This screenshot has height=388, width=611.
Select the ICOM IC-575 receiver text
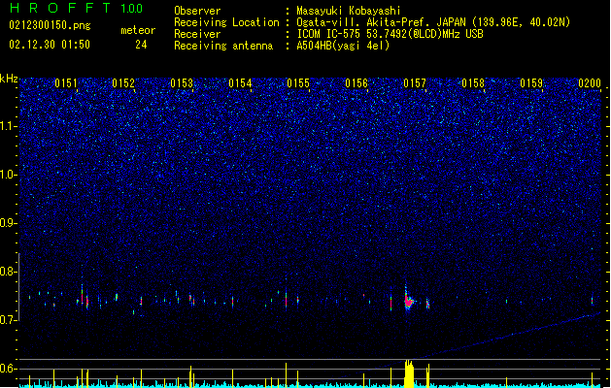coord(390,34)
